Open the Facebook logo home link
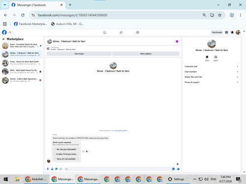This screenshot has width=246, height=184. click(4, 32)
